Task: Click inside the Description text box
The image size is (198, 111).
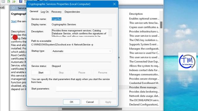Action: coord(80,33)
